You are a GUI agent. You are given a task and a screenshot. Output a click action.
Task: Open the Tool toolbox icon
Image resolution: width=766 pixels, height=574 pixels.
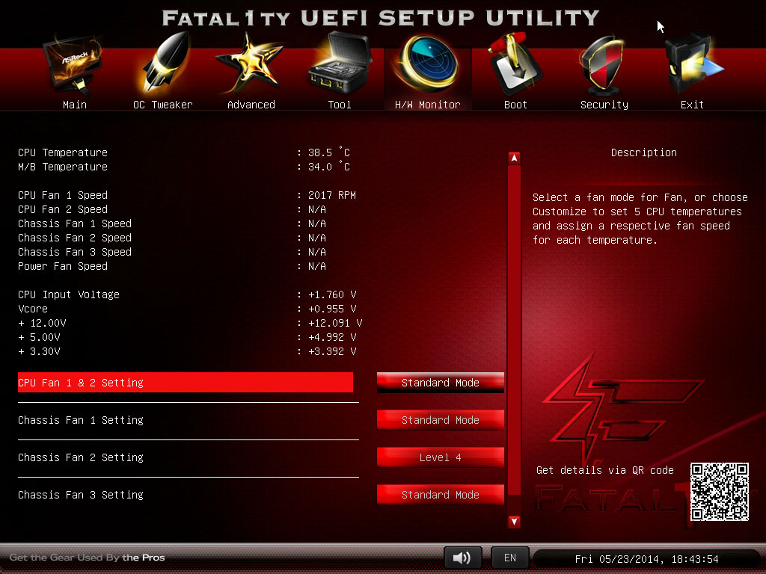tap(340, 63)
